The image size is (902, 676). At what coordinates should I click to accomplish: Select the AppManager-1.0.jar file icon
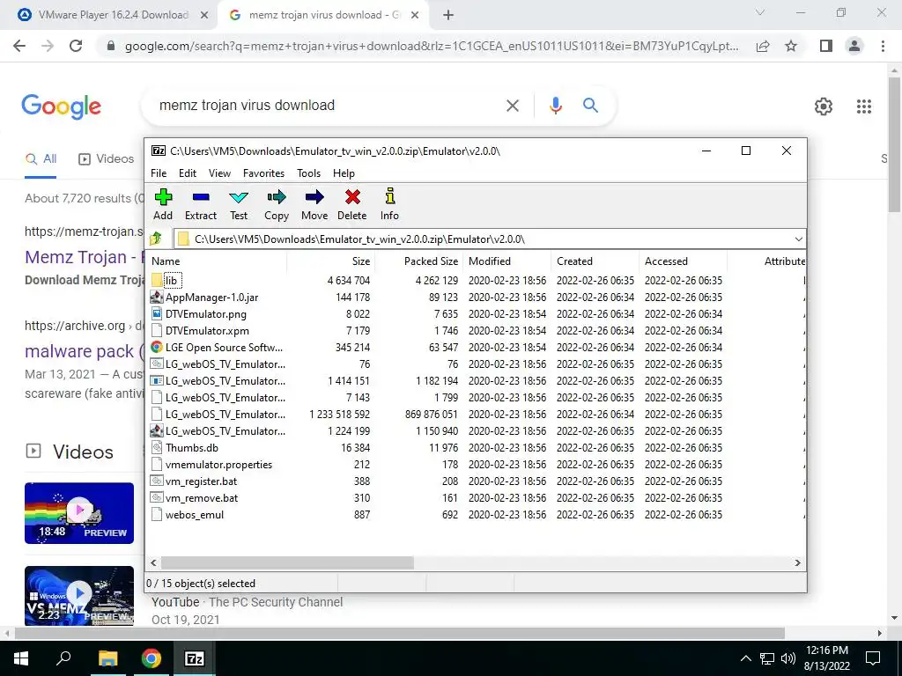pos(157,298)
